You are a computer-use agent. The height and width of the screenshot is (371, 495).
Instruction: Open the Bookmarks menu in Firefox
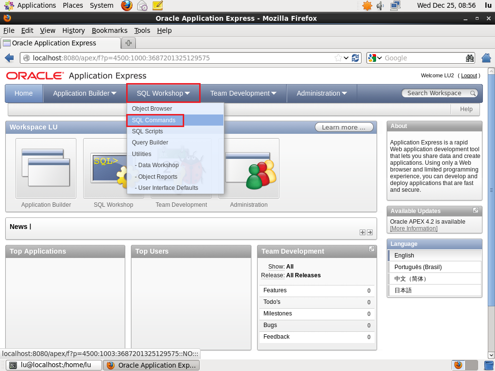[x=109, y=30]
